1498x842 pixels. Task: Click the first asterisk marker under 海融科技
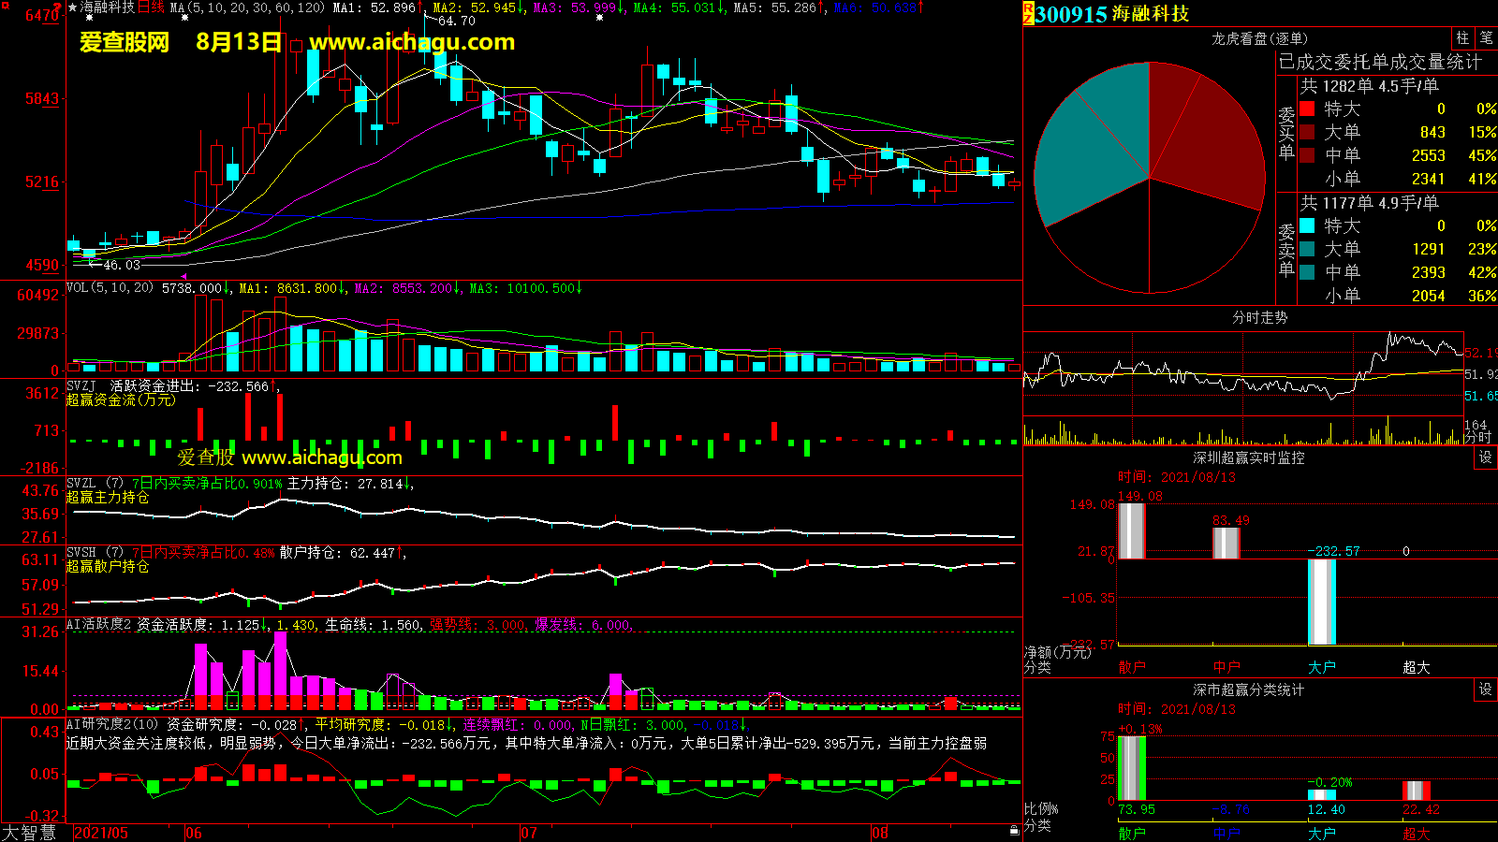(89, 18)
